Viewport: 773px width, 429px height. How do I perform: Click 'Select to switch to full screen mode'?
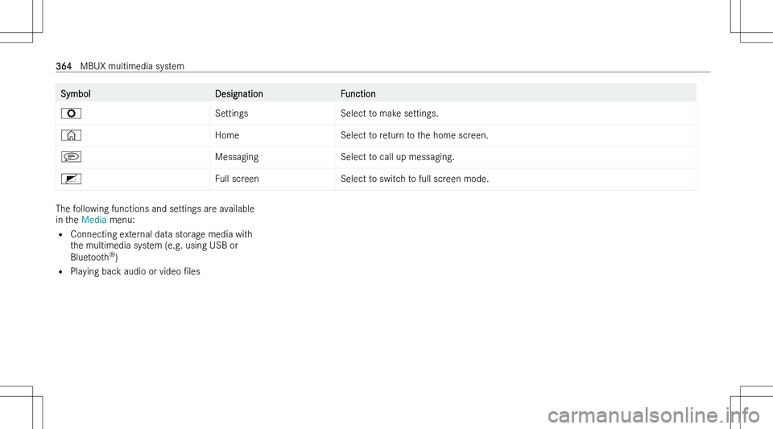[x=415, y=179]
